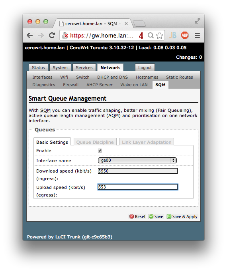Click the insecure HTTPS lock icon
Image resolution: width=227 pixels, height=272 pixels.
click(x=65, y=36)
